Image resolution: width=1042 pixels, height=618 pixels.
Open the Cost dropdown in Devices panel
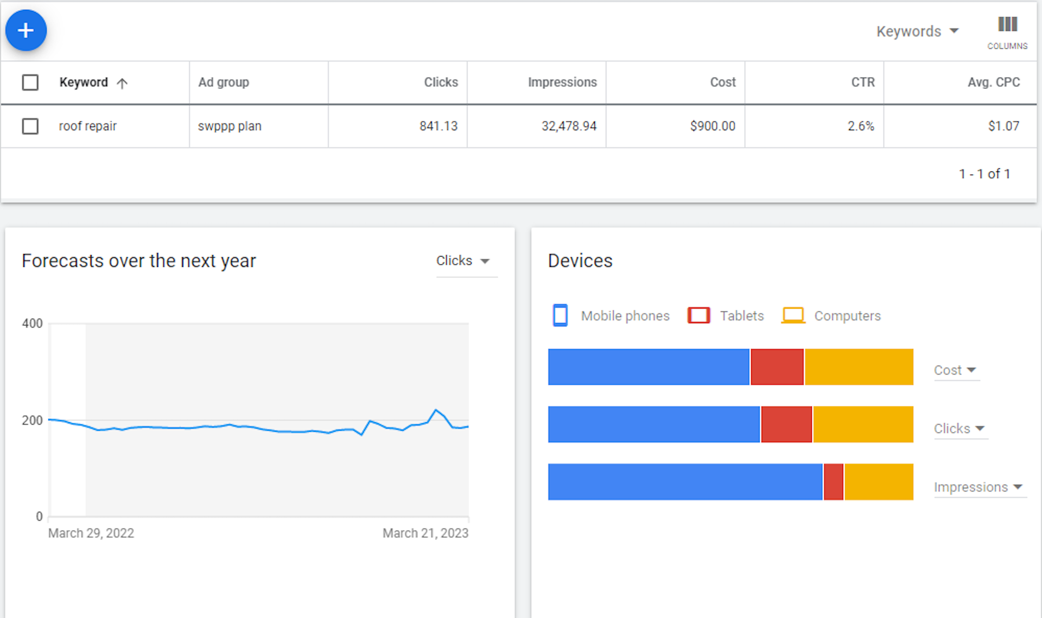coord(956,370)
